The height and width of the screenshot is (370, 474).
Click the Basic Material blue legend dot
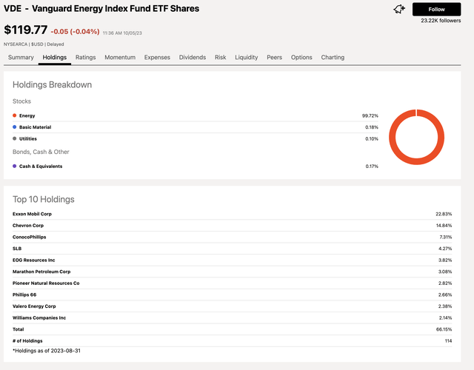tap(15, 127)
